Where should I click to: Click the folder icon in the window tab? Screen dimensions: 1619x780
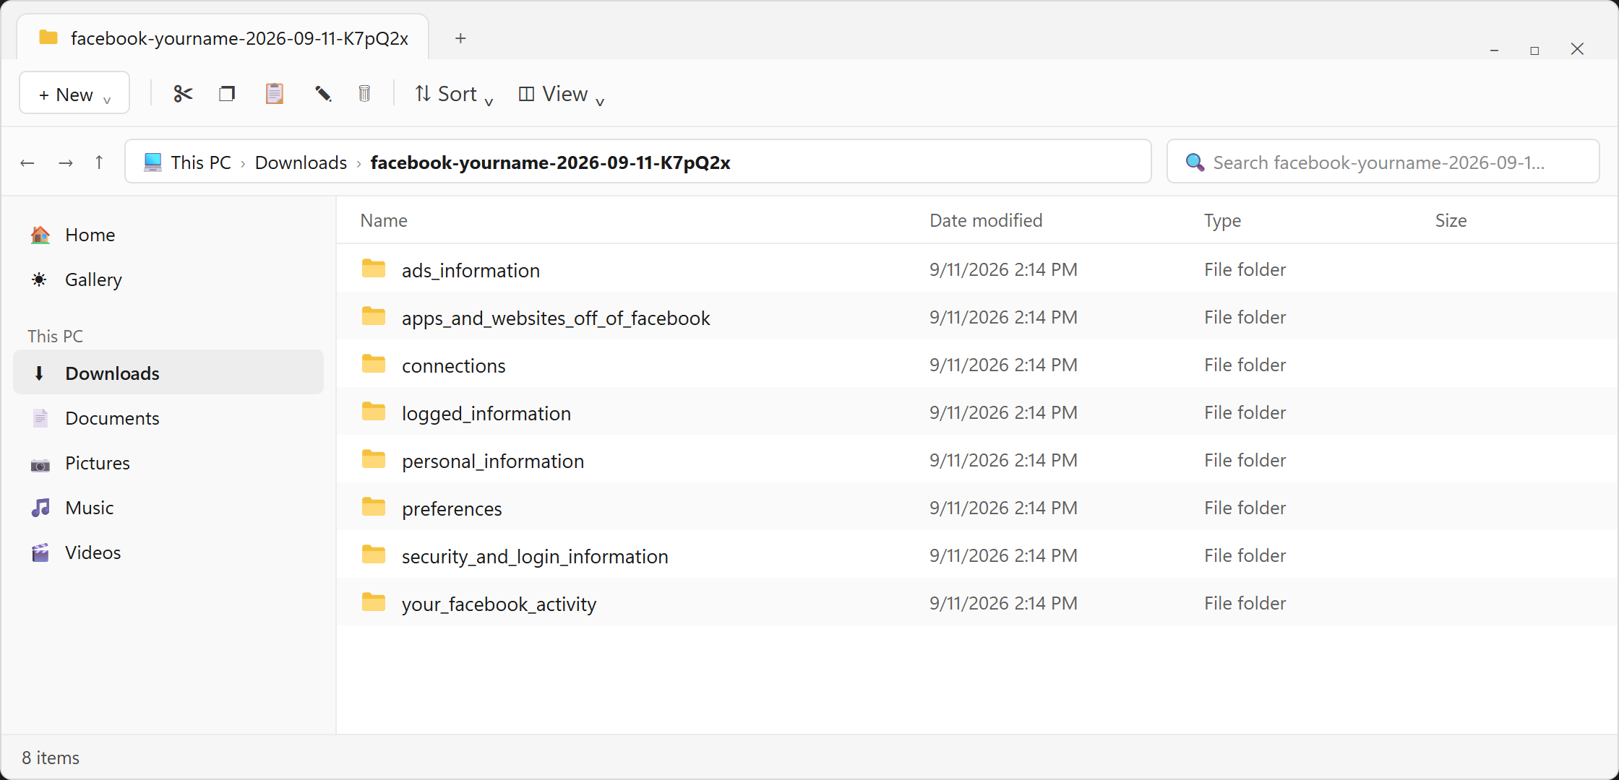[x=48, y=37]
